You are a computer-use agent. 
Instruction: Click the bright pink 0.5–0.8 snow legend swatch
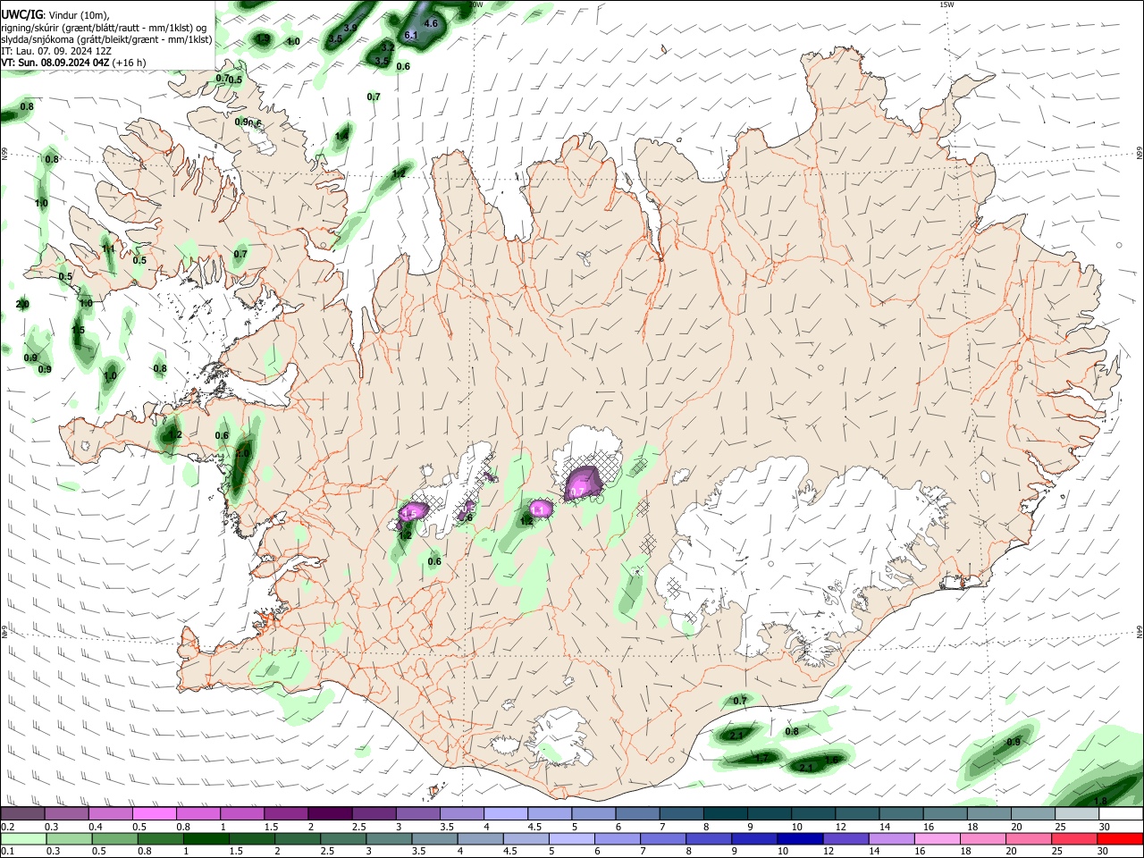(154, 814)
